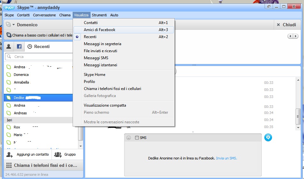Switch to Visualizzazione compatta
304x179 pixels.
coord(124,105)
